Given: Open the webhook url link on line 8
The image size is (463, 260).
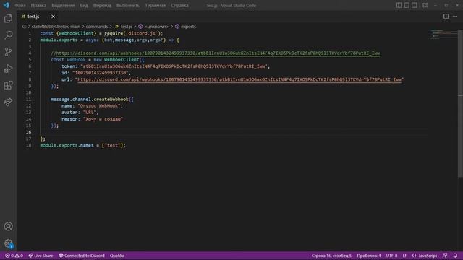Looking at the screenshot, I should pos(240,79).
